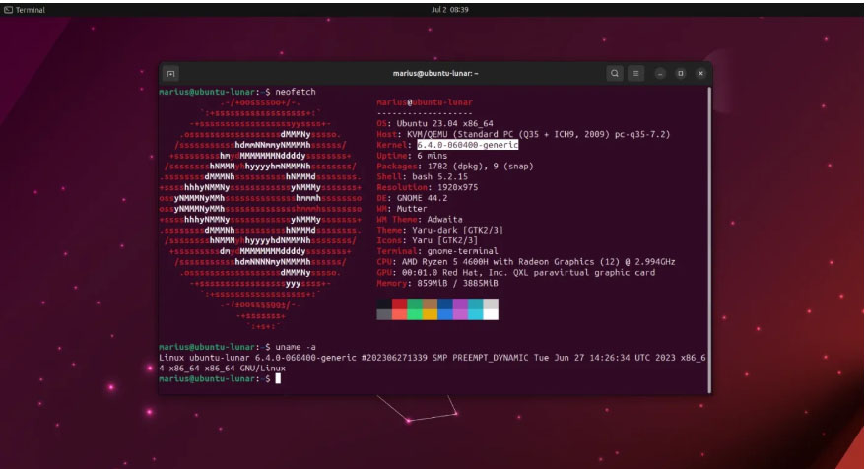This screenshot has height=469, width=866.
Task: Click the Memory line 859MiB / 3885MiB
Action: [437, 283]
